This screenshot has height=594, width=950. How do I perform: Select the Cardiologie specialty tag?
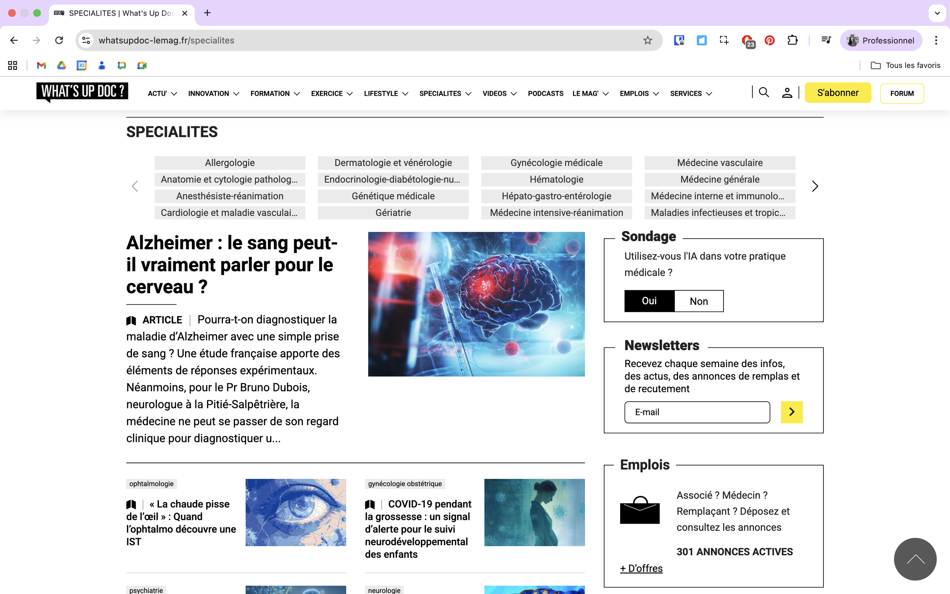click(230, 212)
